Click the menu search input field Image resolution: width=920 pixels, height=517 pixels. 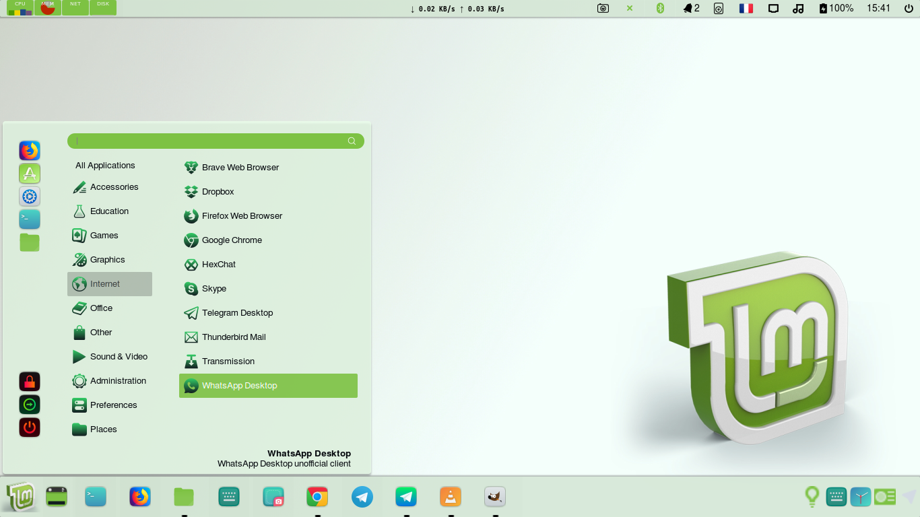(216, 141)
